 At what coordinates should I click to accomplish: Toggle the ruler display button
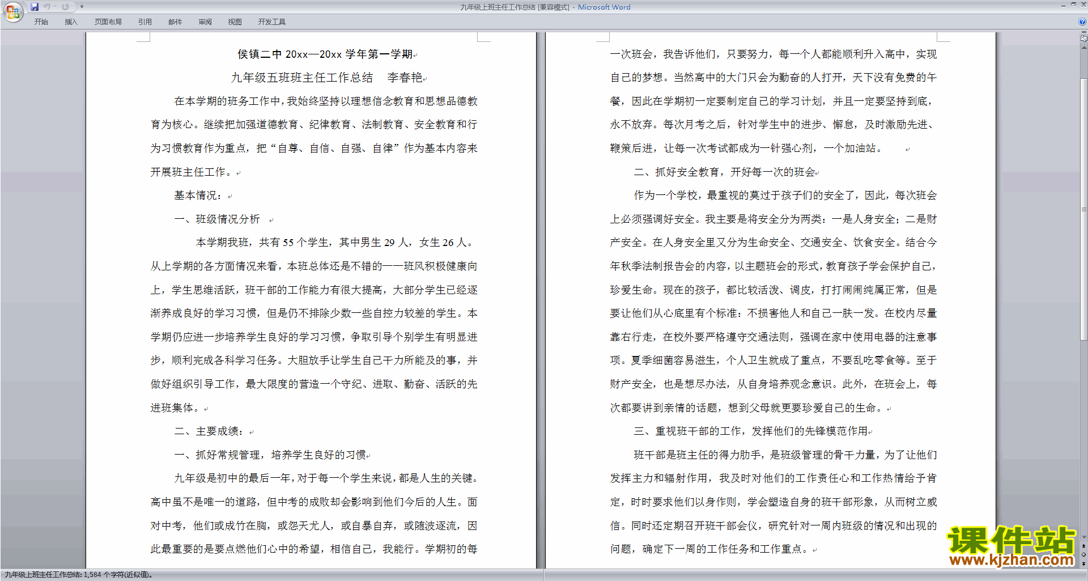click(1084, 39)
